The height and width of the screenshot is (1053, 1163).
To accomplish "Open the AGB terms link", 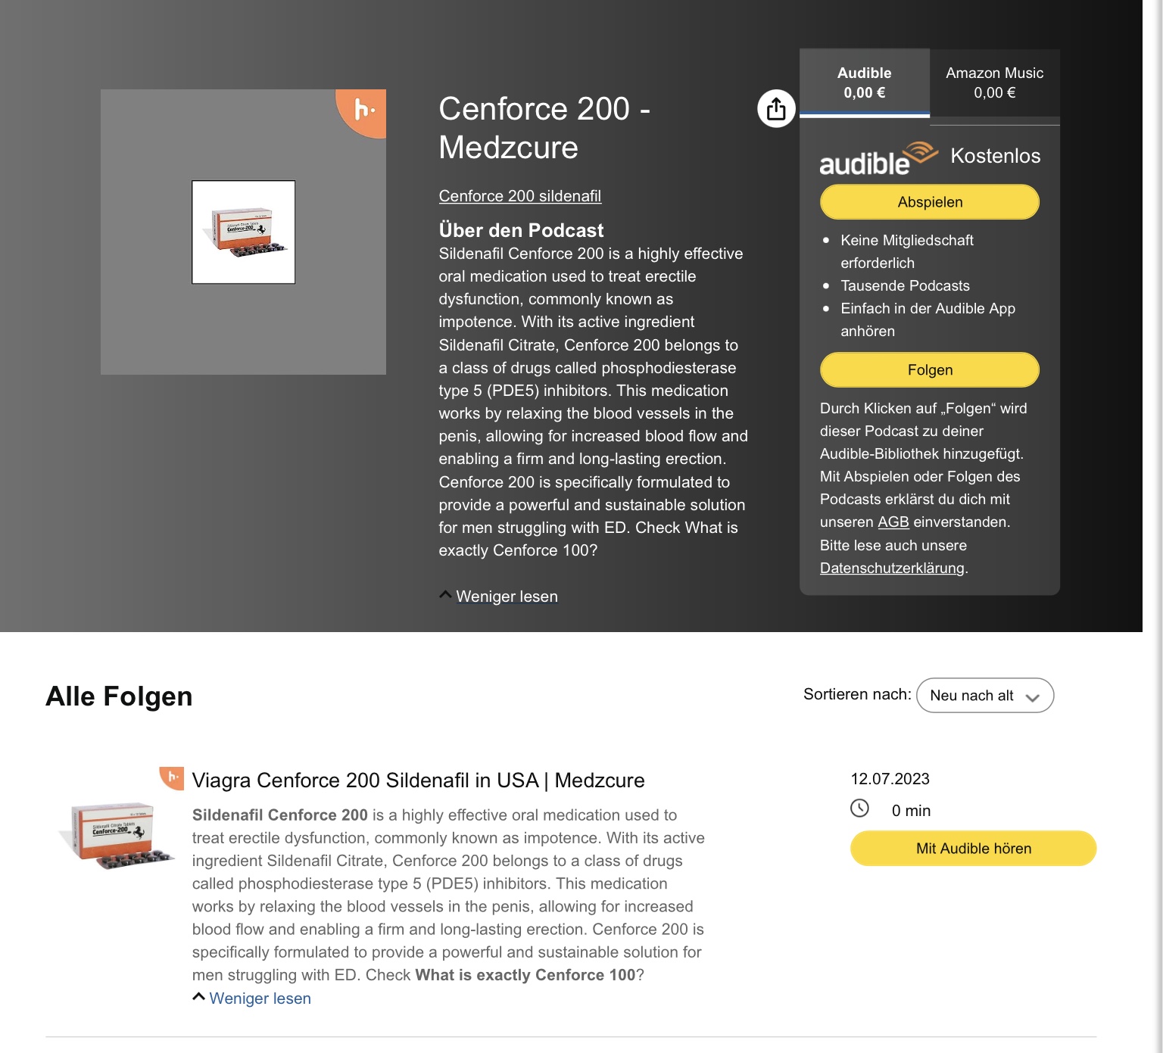I will click(x=893, y=522).
